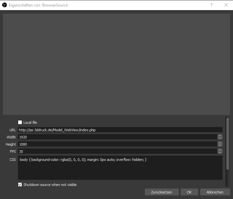This screenshot has width=233, height=199.
Task: Click the browser source preview area
Action: coord(116,64)
